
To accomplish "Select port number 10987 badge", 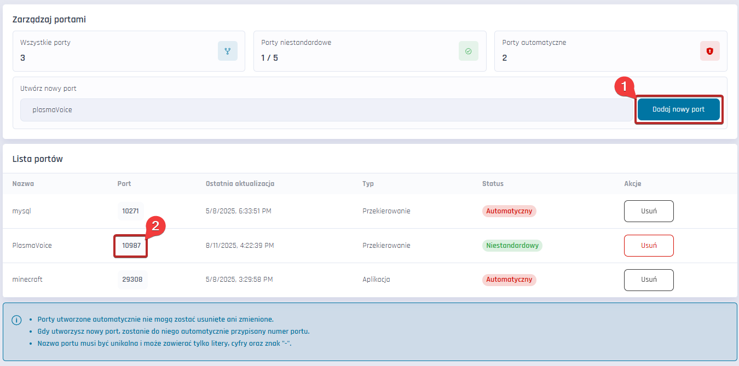I will coord(131,246).
